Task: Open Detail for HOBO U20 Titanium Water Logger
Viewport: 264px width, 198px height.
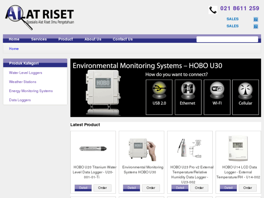Action: coord(83,188)
